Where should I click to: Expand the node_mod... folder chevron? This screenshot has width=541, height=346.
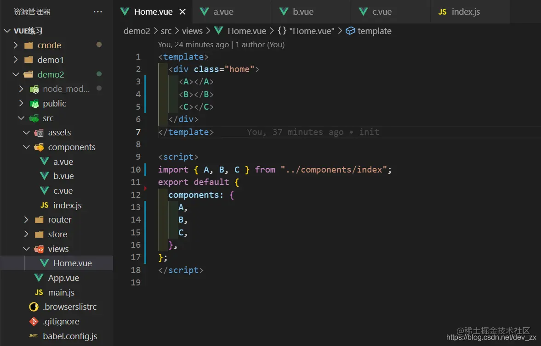[x=21, y=89]
